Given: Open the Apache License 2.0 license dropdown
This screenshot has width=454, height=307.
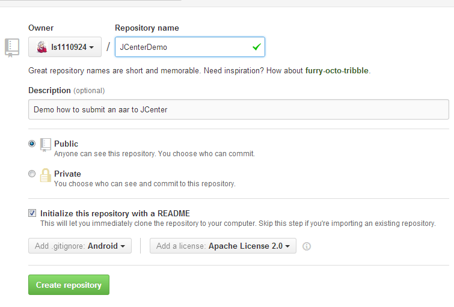Looking at the screenshot, I should click(x=223, y=246).
